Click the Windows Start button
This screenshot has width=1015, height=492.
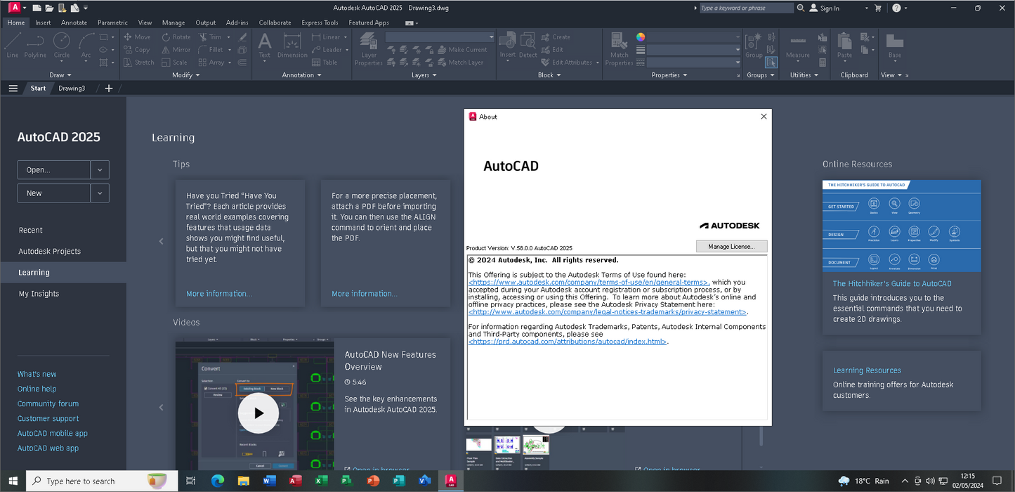[13, 481]
